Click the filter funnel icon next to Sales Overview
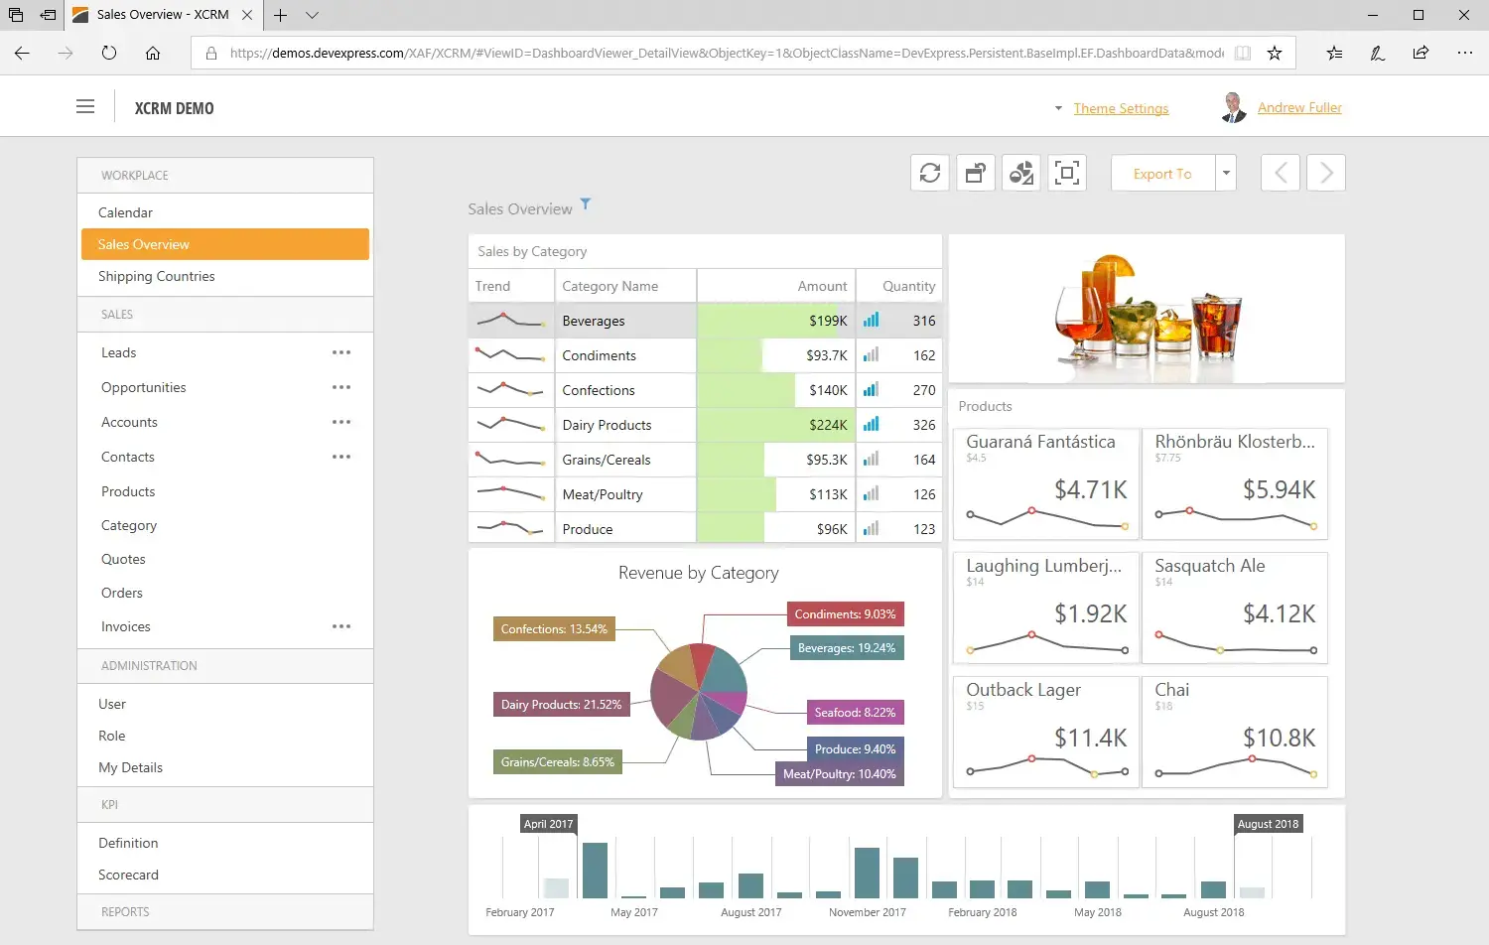This screenshot has height=945, width=1489. tap(586, 203)
